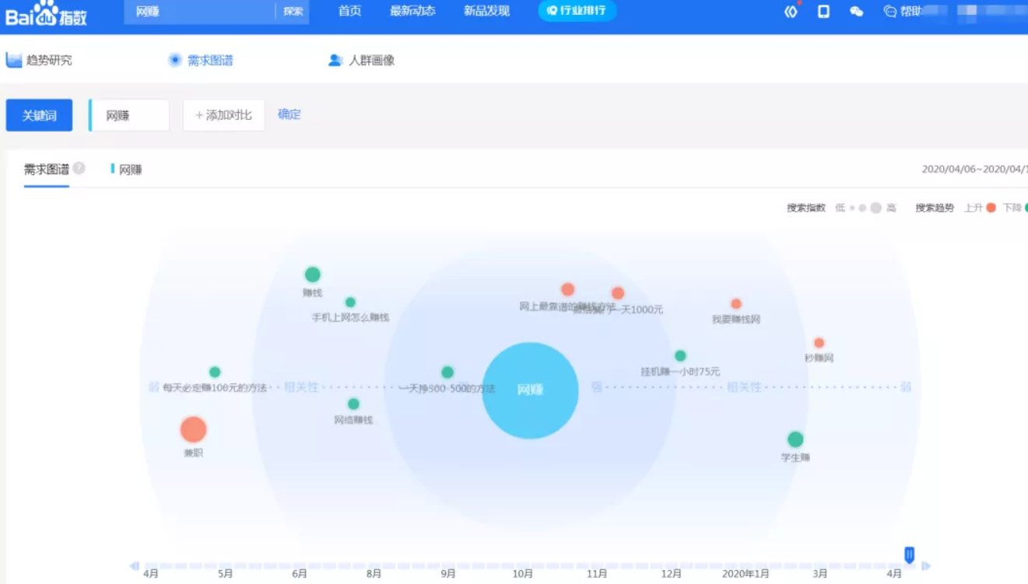Click the WeChat icon in the header
This screenshot has height=584, width=1028.
856,12
